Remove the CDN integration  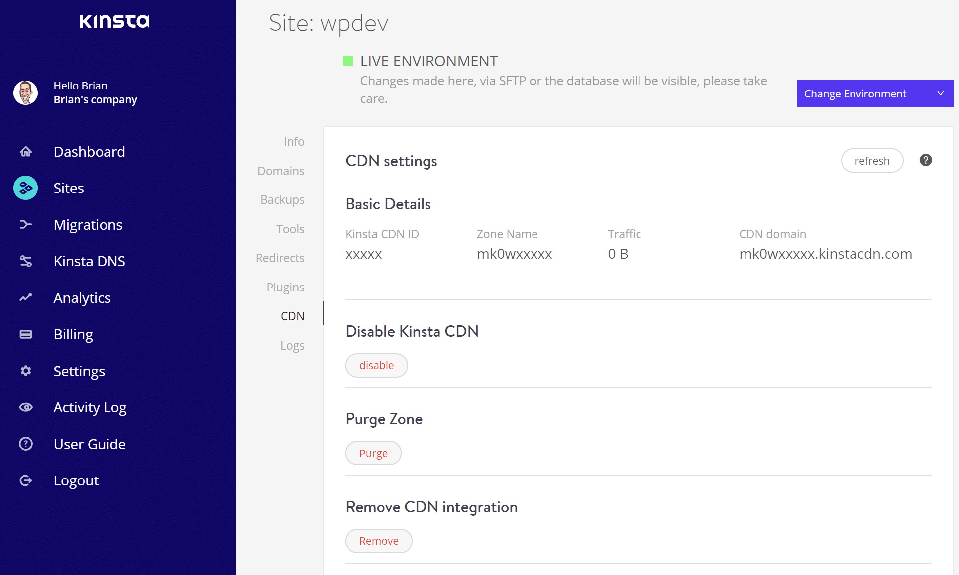[379, 541]
